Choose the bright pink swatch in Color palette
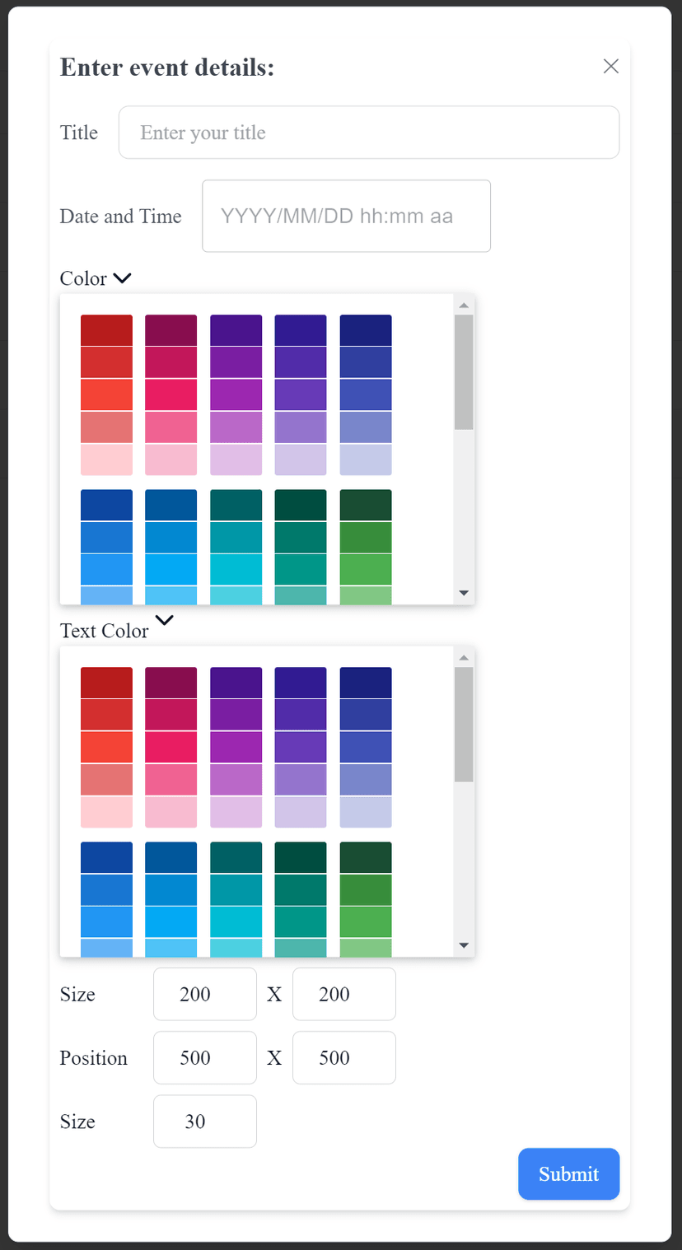The height and width of the screenshot is (1250, 682). [x=171, y=394]
